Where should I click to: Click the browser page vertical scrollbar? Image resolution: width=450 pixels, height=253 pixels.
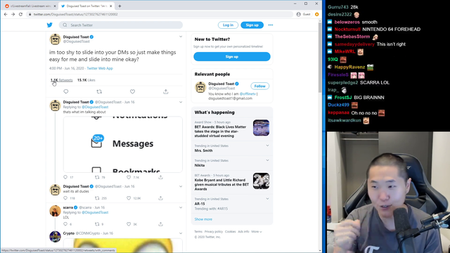320,58
